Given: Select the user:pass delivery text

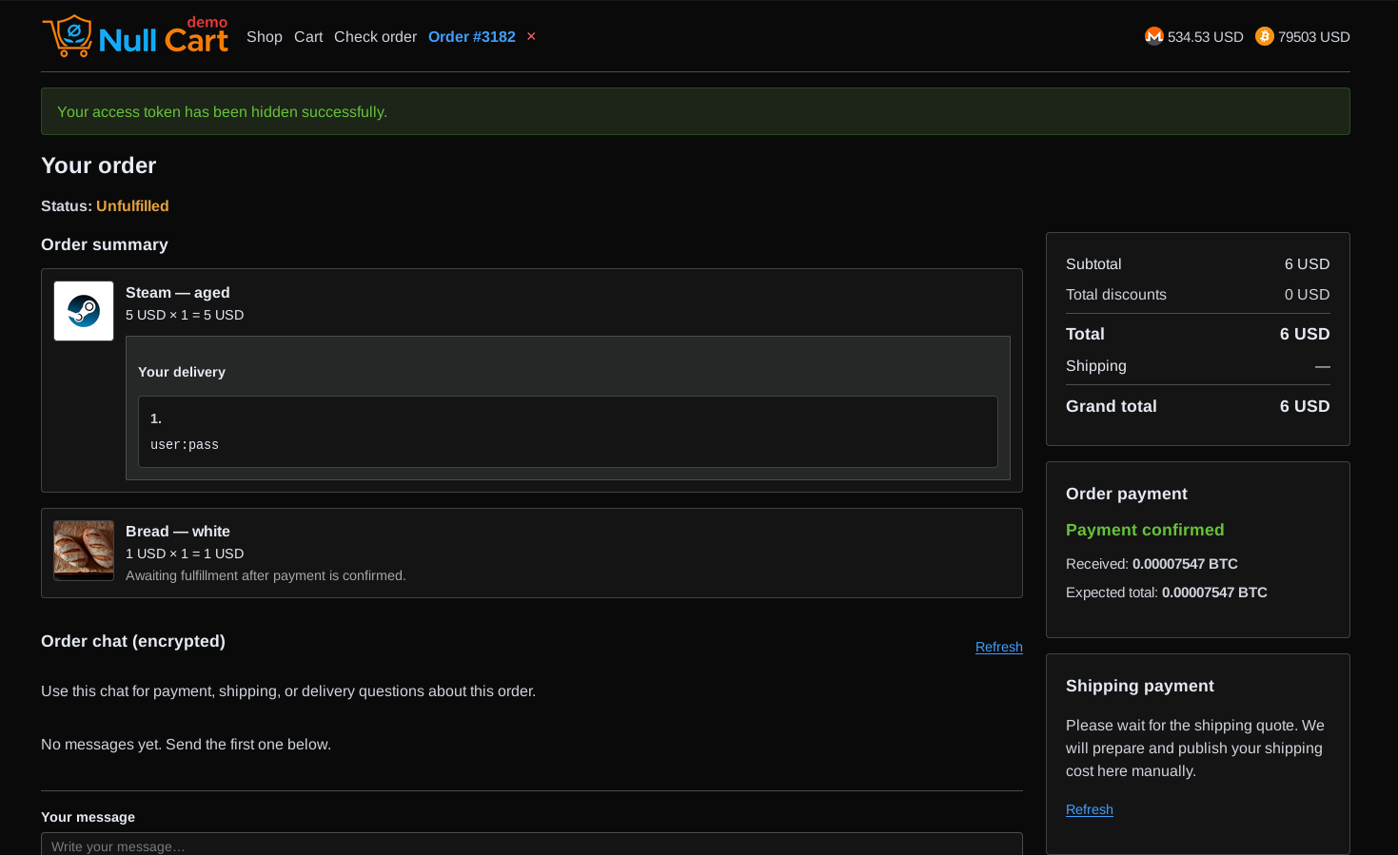Looking at the screenshot, I should pyautogui.click(x=185, y=444).
